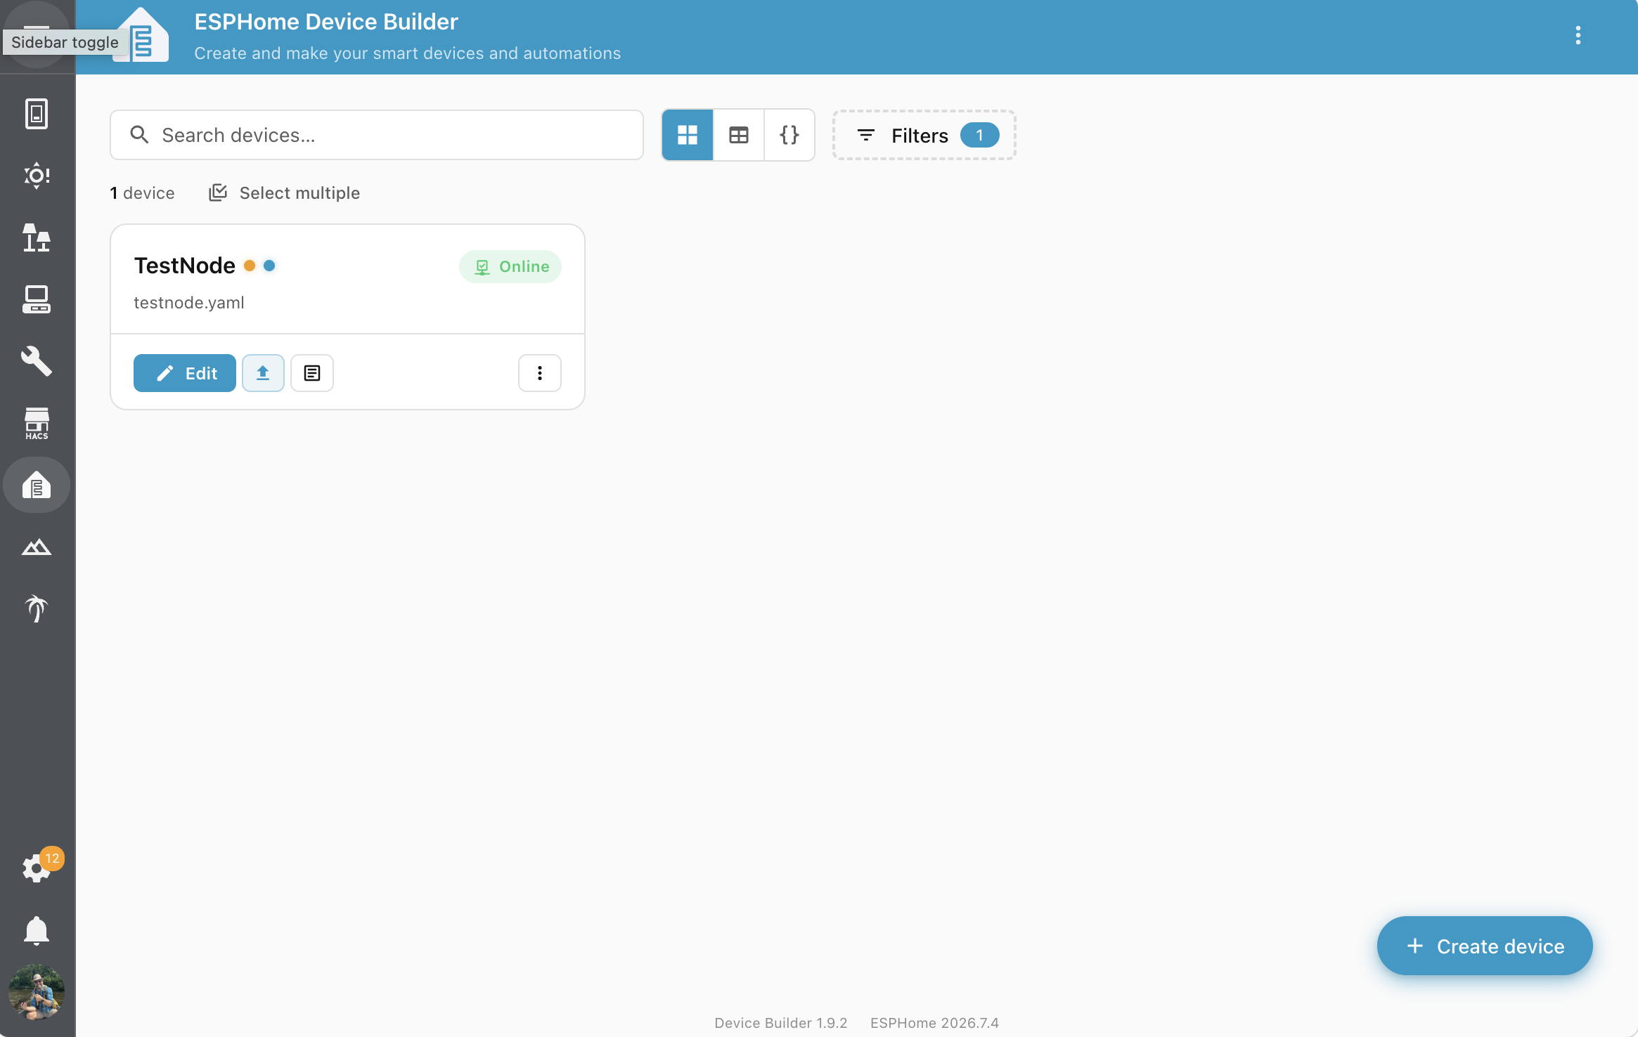1638x1037 pixels.
Task: Click the TestNode device title
Action: [x=184, y=266]
